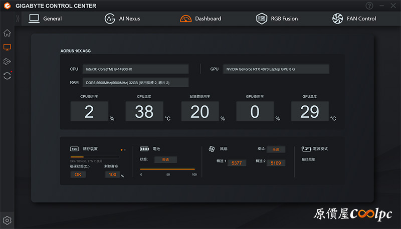The width and height of the screenshot is (401, 229).
Task: Click the orange Dashboard gauge icon
Action: click(x=185, y=19)
